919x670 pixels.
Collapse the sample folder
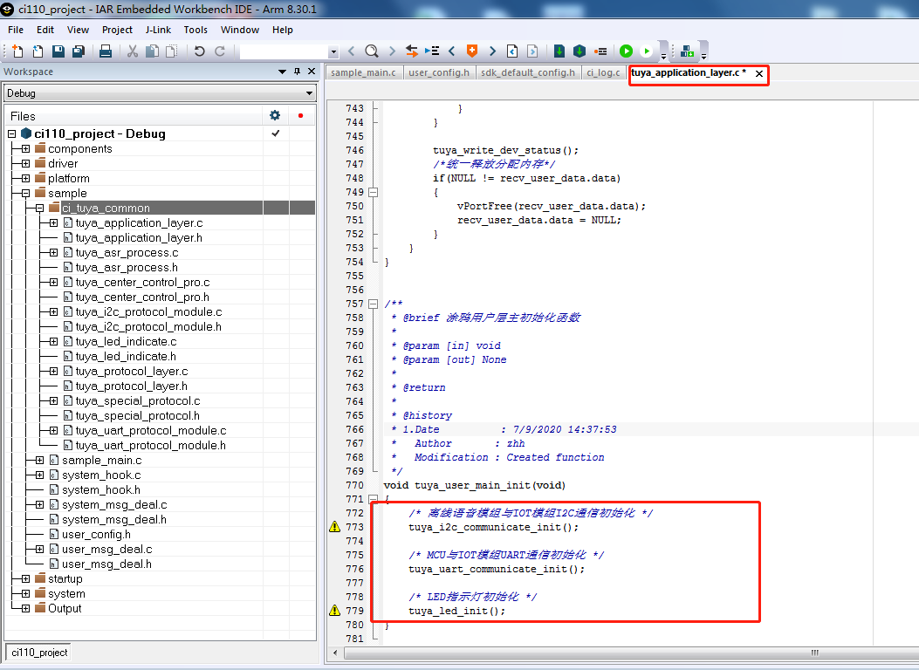click(x=26, y=194)
